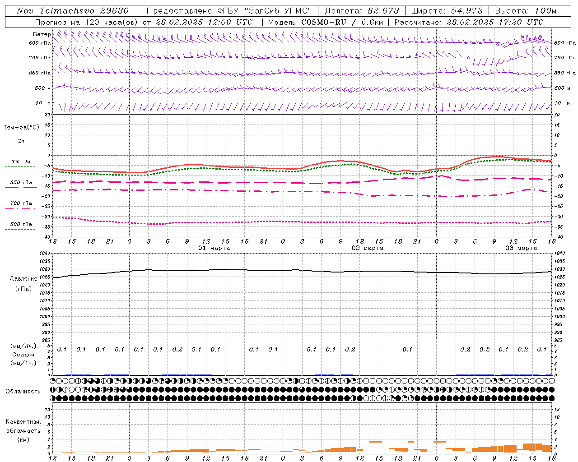Image resolution: width=578 pixels, height=462 pixels.
Task: Click the 01 марта date label
Action: [x=214, y=248]
